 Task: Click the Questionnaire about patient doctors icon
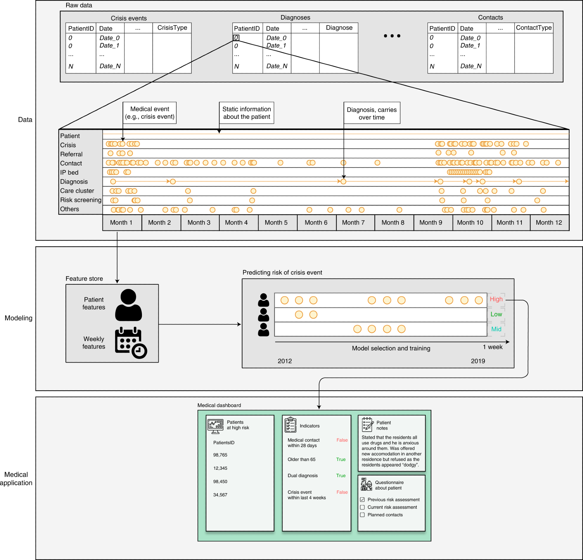tap(366, 484)
